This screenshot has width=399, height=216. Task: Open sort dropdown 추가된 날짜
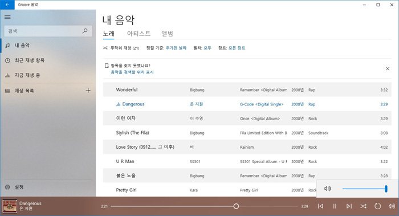tap(176, 48)
